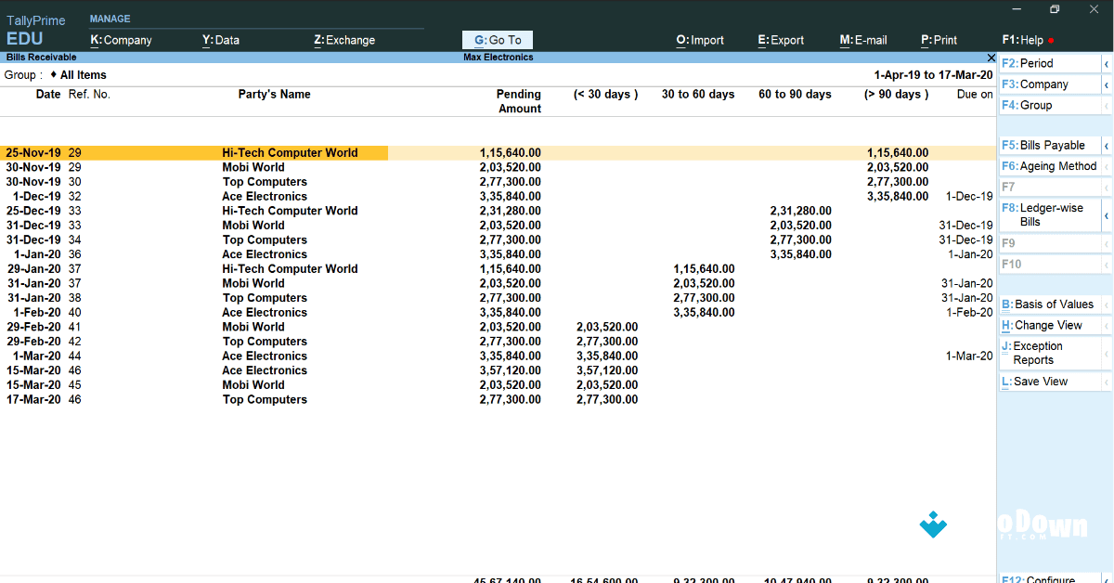Export the Bills Receivable report
This screenshot has width=1114, height=583.
pos(780,40)
